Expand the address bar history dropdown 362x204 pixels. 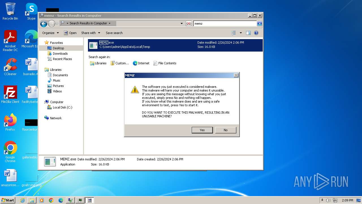point(182,24)
